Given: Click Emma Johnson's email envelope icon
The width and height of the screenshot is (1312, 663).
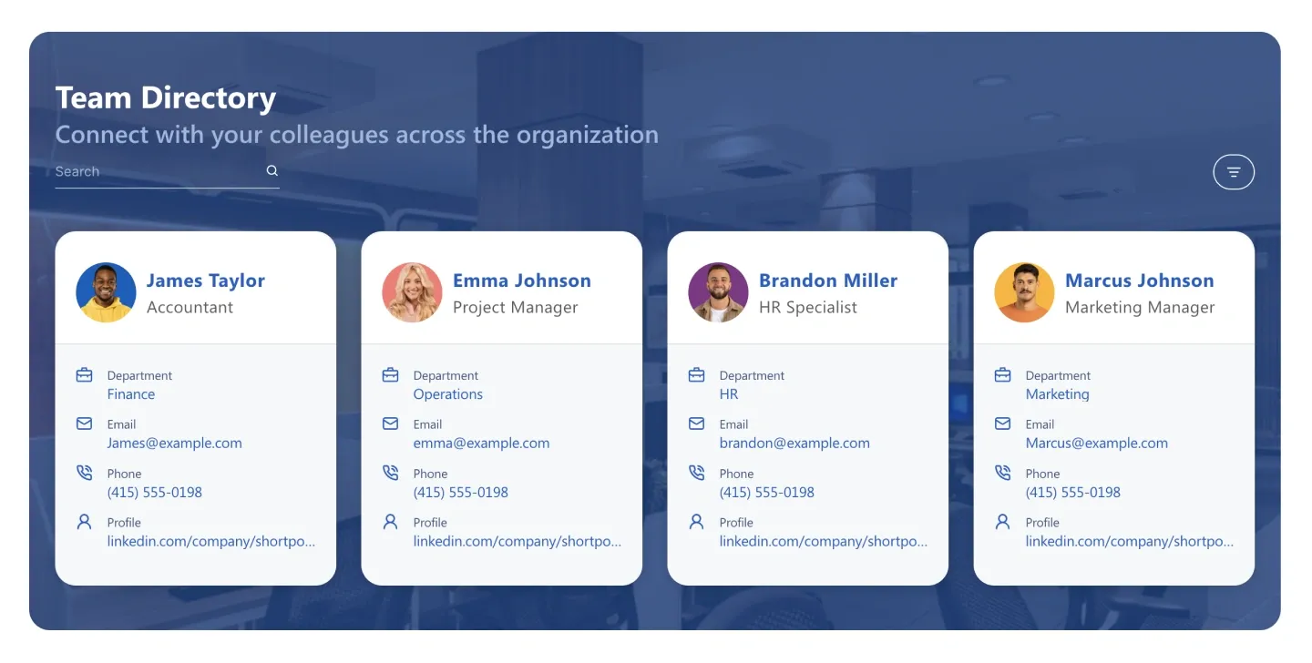Looking at the screenshot, I should point(391,423).
